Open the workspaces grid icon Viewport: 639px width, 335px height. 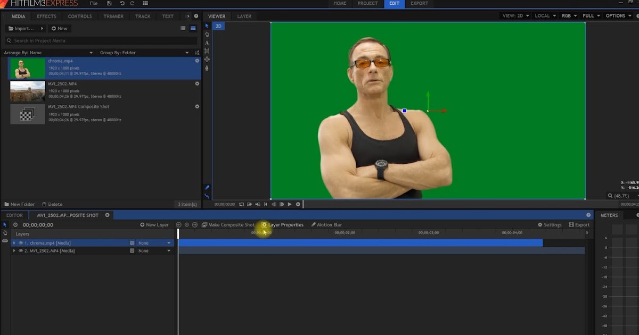pos(145,3)
